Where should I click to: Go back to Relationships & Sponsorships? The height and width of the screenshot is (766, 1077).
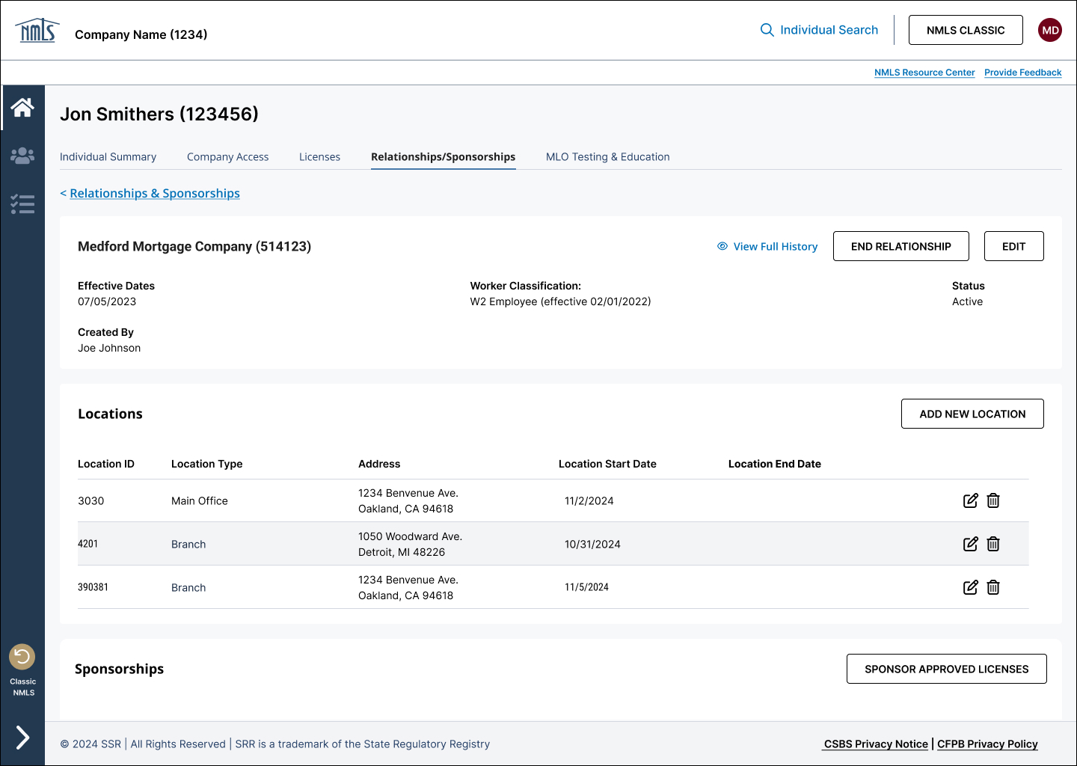[154, 193]
